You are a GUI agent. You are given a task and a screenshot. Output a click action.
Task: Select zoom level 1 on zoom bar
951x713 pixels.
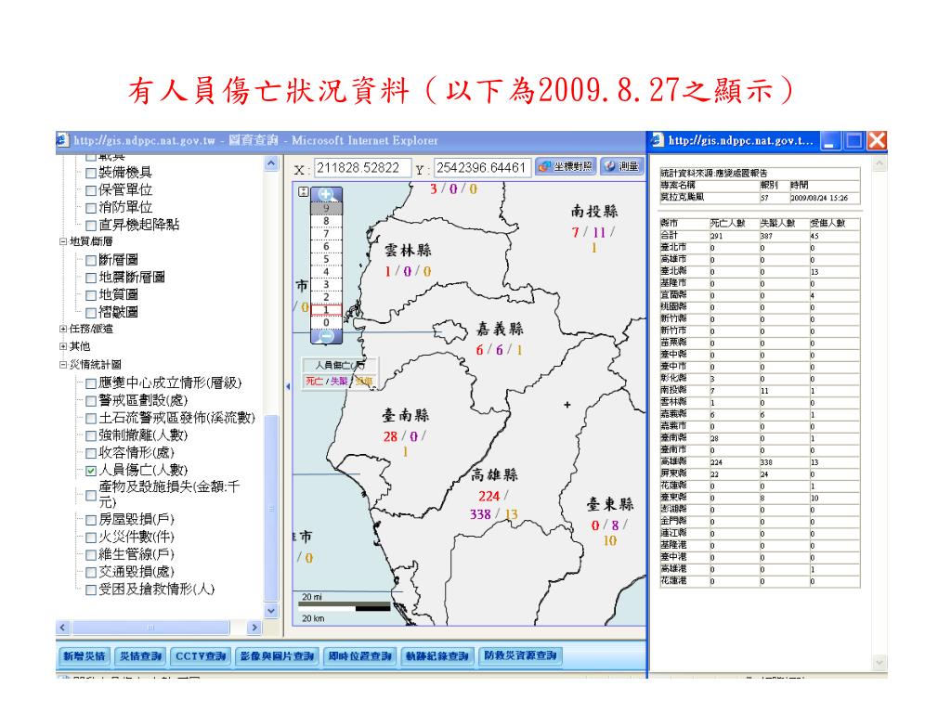coord(326,310)
